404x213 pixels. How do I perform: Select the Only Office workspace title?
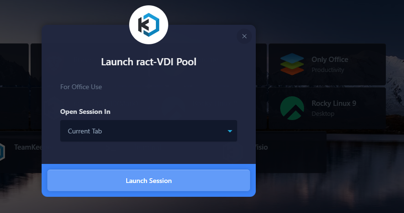330,60
